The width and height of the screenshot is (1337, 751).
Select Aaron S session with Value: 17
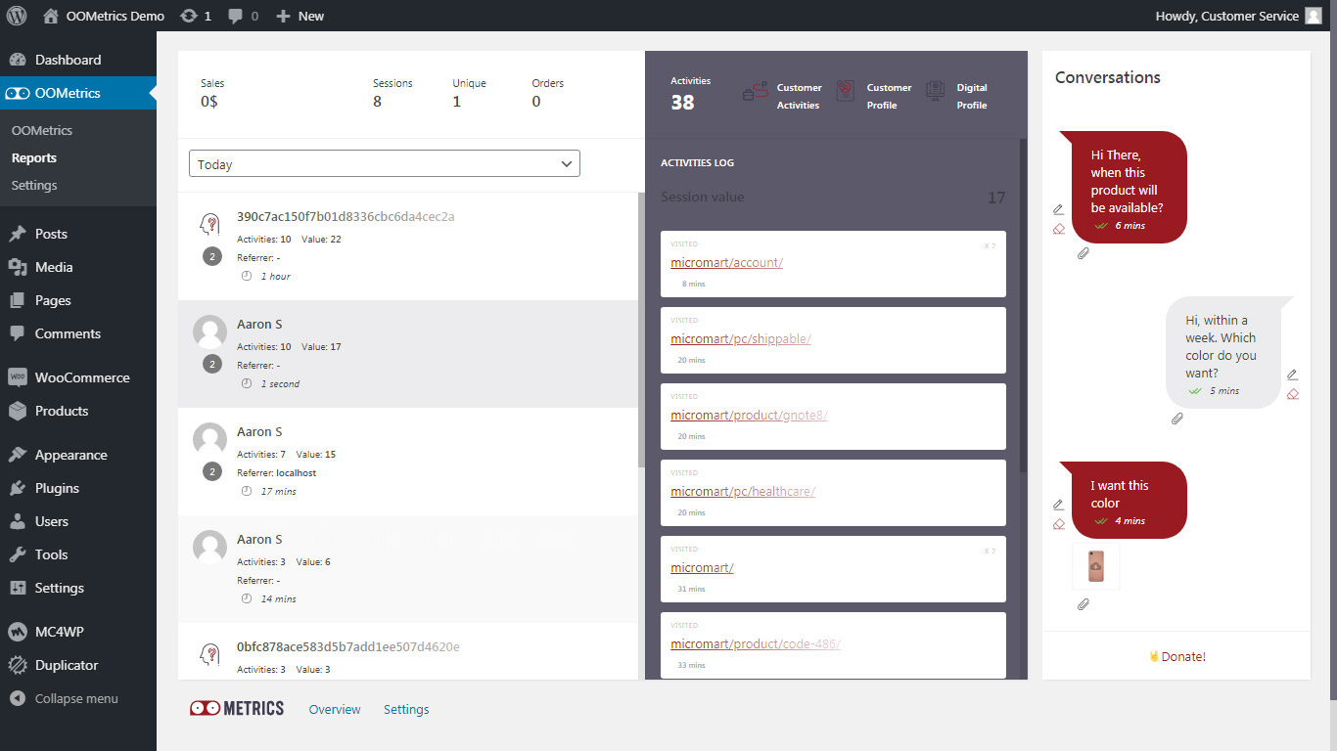407,354
